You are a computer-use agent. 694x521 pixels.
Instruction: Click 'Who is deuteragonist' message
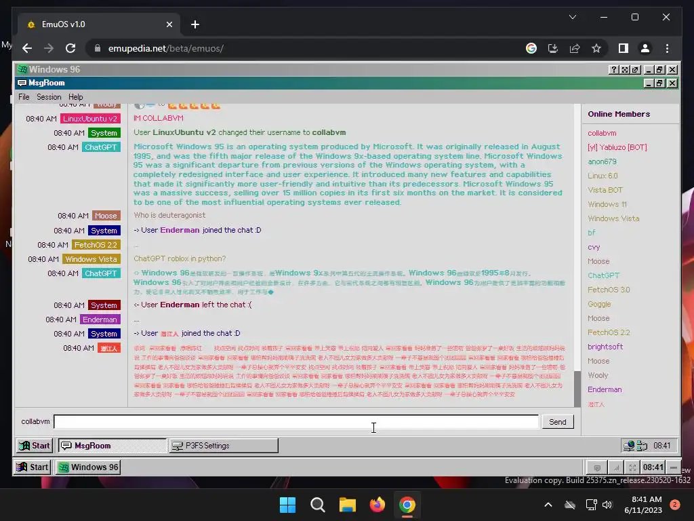coord(169,215)
